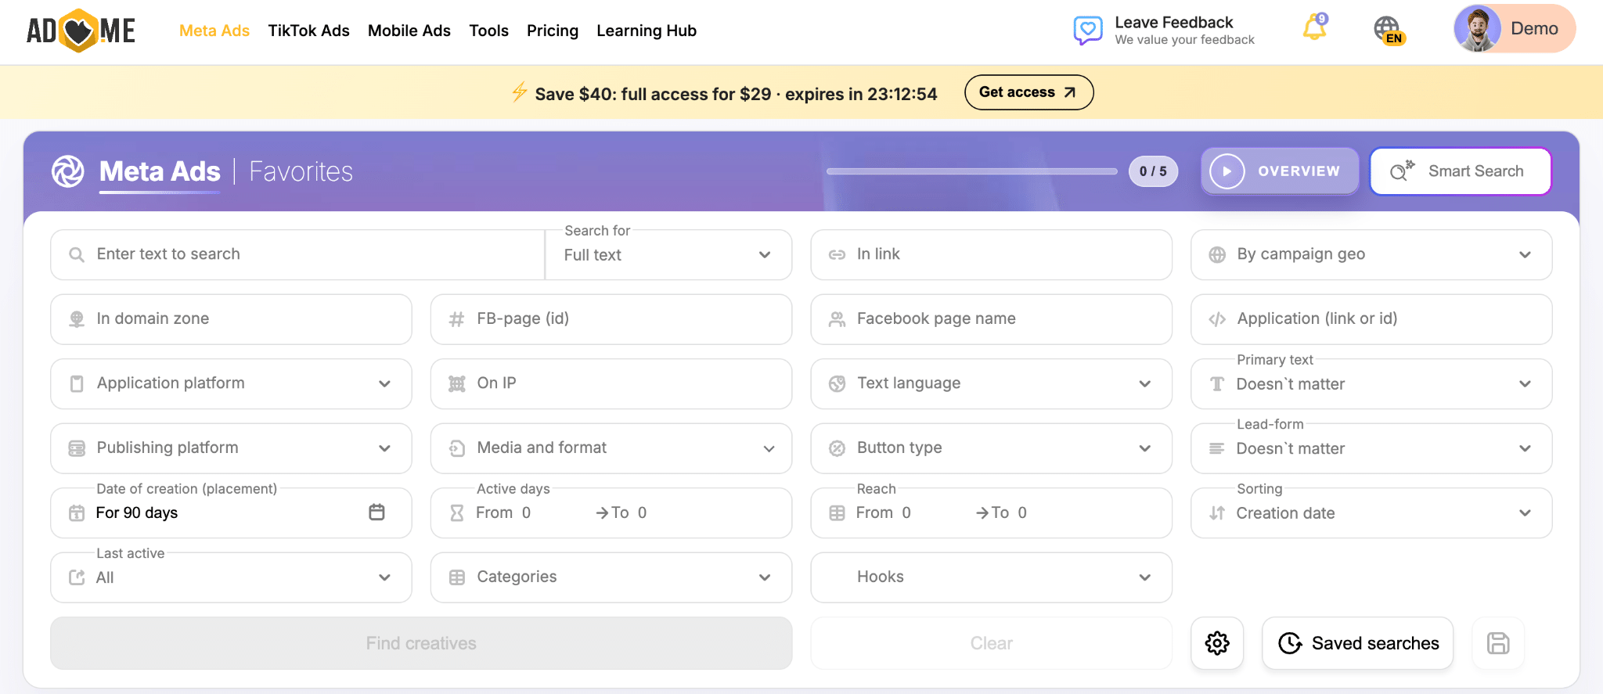Open search settings gear button
This screenshot has height=694, width=1603.
(1217, 643)
